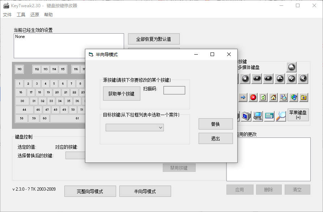Viewport: 323px width, 212px height.
Task: Select keyboard key 113
Action: (46, 69)
